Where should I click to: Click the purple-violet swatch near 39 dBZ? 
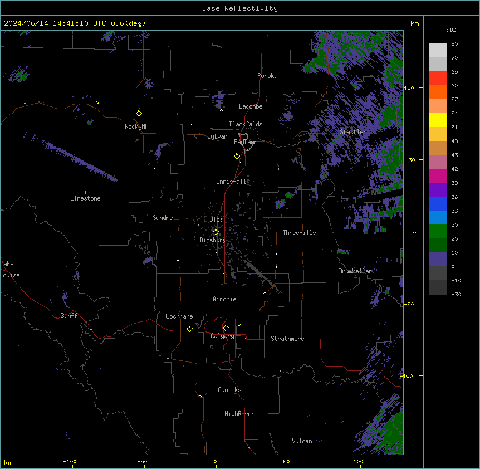[438, 189]
